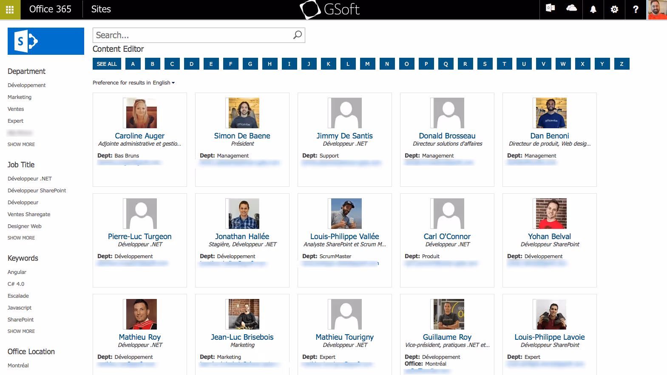
Task: Open Jimmy De Santis's profile name link
Action: point(345,136)
